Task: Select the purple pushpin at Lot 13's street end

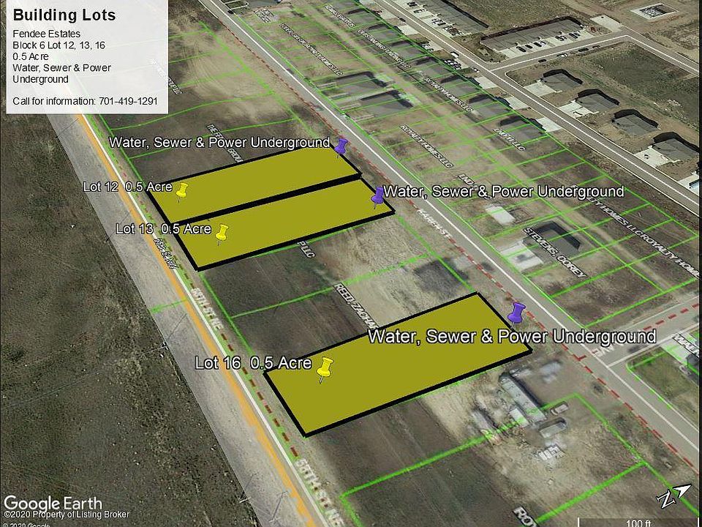Action: click(x=378, y=196)
